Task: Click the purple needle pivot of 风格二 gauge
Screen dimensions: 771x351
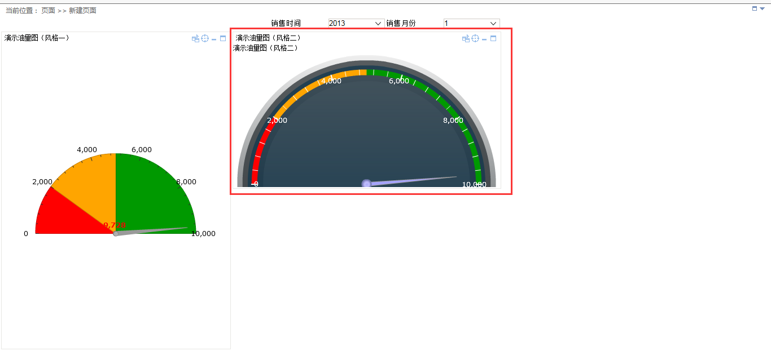Action: coord(366,184)
